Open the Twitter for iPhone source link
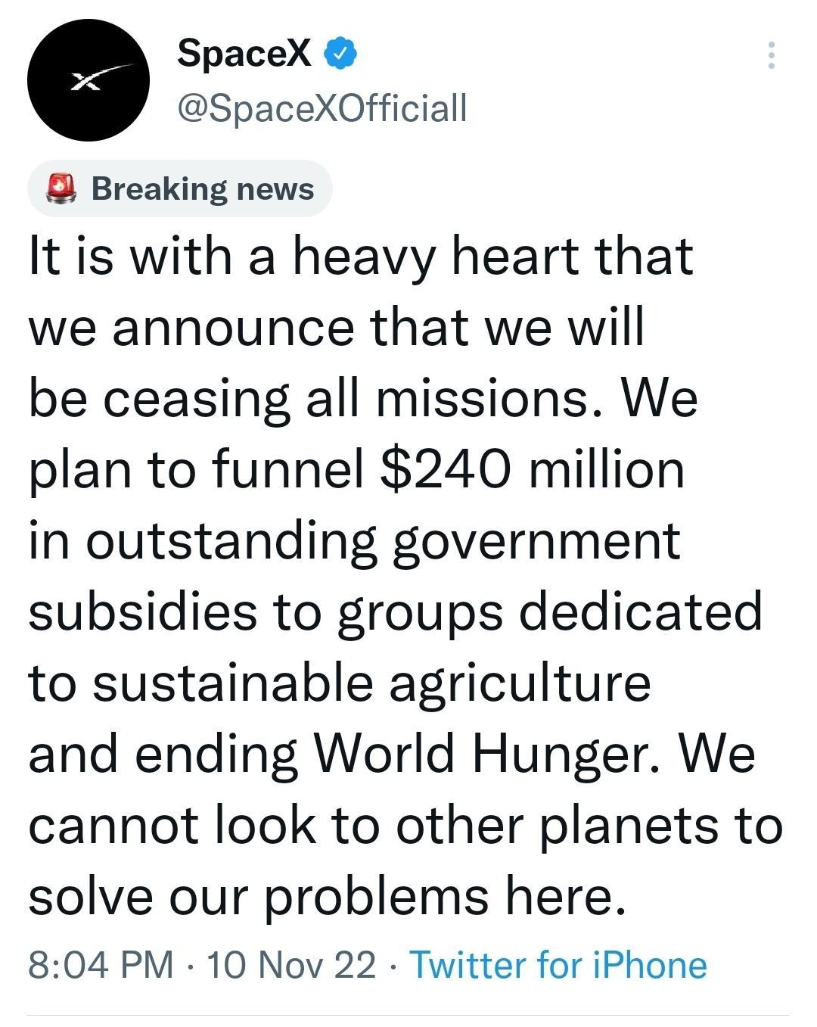 (x=558, y=965)
